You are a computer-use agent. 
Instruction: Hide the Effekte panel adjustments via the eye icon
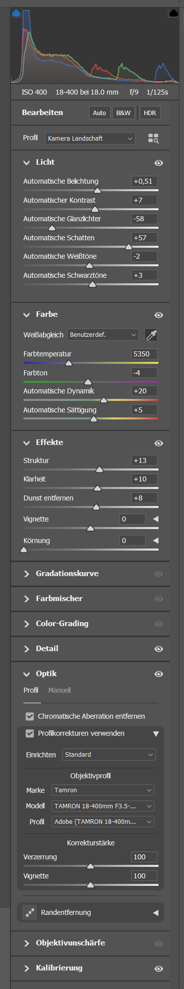(158, 443)
